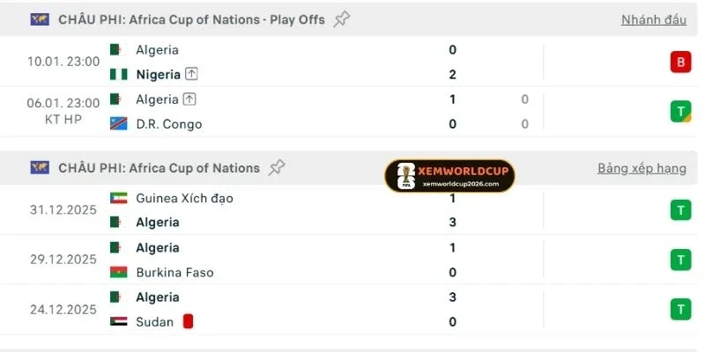This screenshot has width=705, height=352.
Task: Open the Bảng xếp hạng standings link
Action: [x=642, y=167]
